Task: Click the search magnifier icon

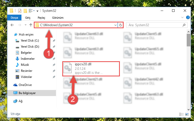Action: tap(184, 25)
